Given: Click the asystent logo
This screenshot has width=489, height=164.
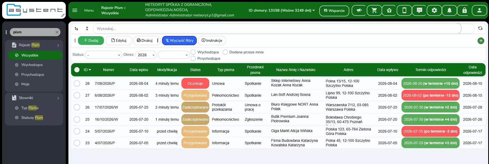Looking at the screenshot, I should pyautogui.click(x=34, y=10).
